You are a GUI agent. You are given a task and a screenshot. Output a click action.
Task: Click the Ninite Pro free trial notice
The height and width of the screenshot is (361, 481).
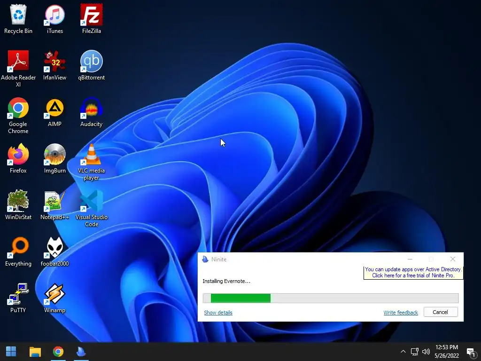[413, 272]
